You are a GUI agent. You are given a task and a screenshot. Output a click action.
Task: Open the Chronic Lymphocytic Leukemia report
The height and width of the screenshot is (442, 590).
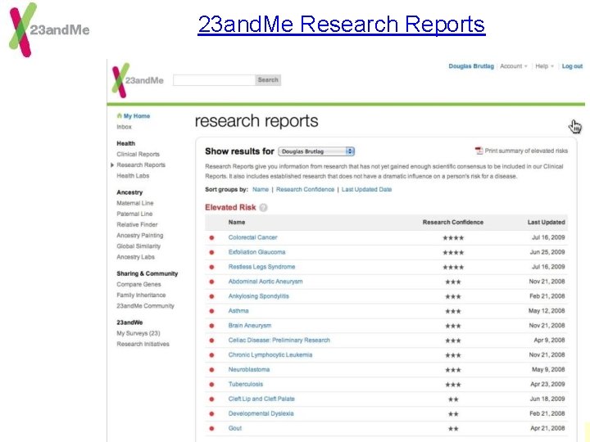point(270,354)
